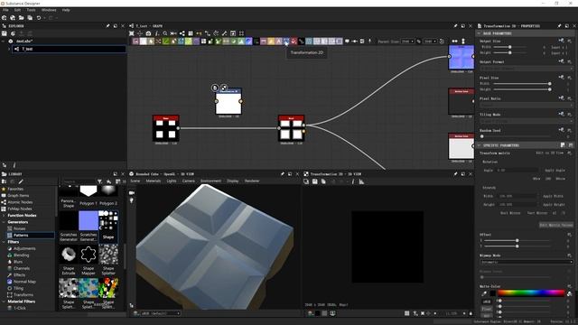Collapse the Material Filters library category

tap(4, 302)
